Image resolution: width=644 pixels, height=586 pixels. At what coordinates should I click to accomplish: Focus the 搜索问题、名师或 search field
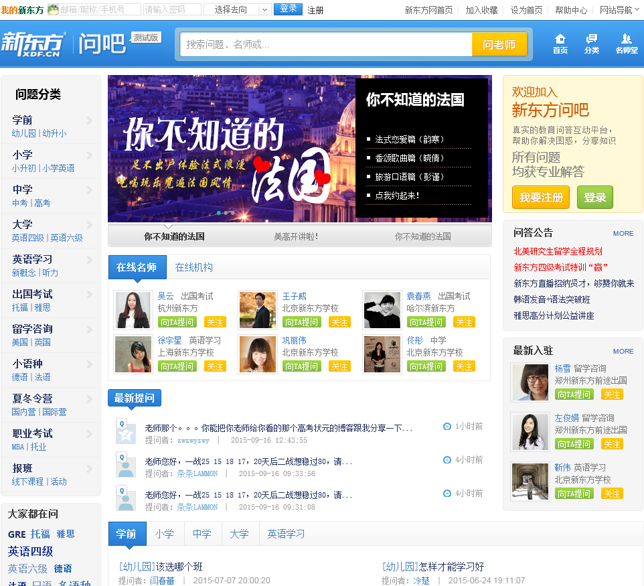[x=326, y=44]
